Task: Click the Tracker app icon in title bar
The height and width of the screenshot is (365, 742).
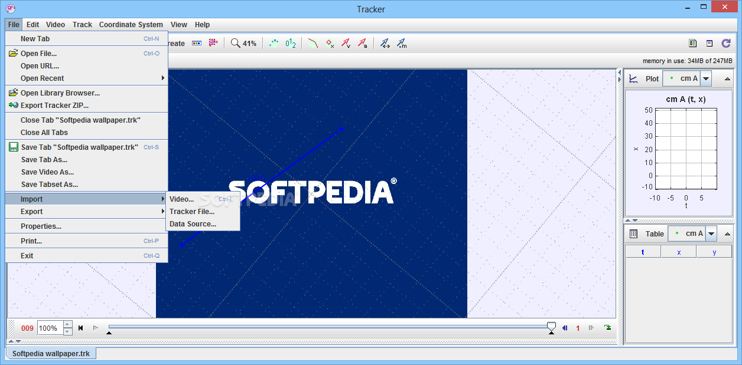Action: click(11, 8)
